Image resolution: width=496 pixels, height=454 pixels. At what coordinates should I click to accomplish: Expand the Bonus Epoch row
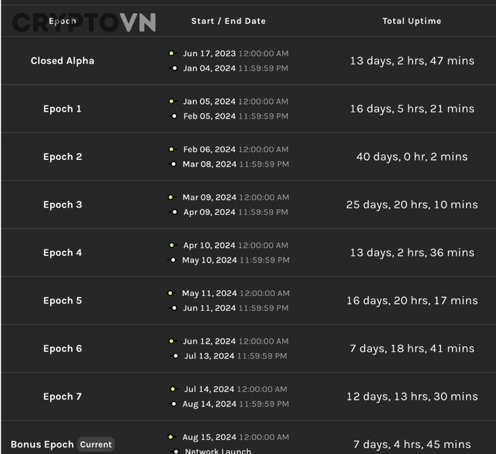coord(42,444)
